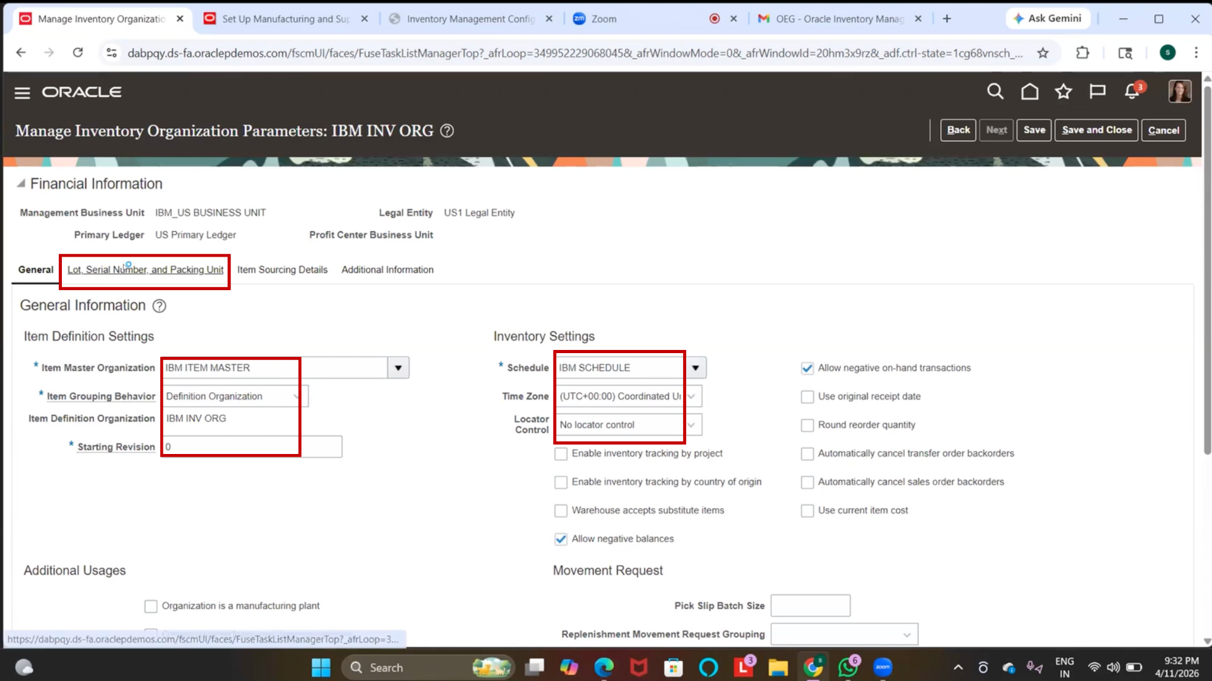Screen dimensions: 1212x681
Task: Bookmark this page with the star icon
Action: (x=1043, y=53)
